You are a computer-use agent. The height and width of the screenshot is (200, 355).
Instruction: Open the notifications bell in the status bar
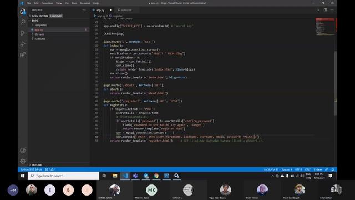pyautogui.click(x=333, y=169)
